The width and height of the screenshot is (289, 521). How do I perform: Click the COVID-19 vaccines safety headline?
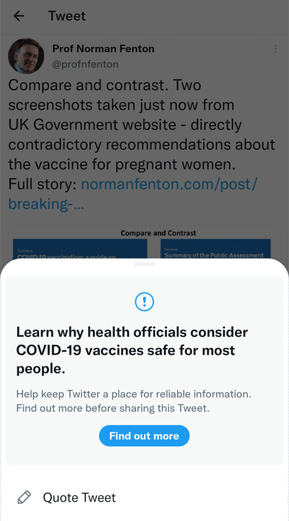(x=132, y=350)
